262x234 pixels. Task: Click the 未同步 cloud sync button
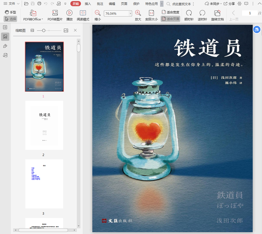pyautogui.click(x=213, y=4)
